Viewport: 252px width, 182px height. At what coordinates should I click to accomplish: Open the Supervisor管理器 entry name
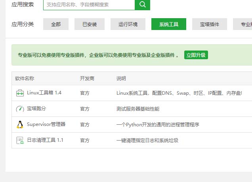click(x=46, y=124)
